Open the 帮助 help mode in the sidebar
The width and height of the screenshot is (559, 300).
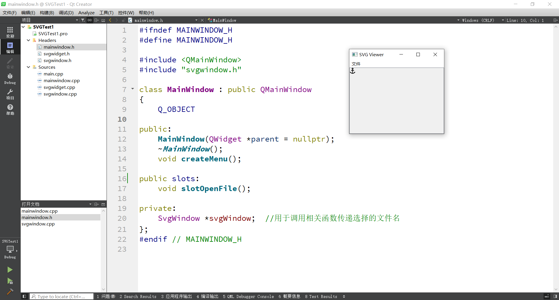tap(10, 110)
